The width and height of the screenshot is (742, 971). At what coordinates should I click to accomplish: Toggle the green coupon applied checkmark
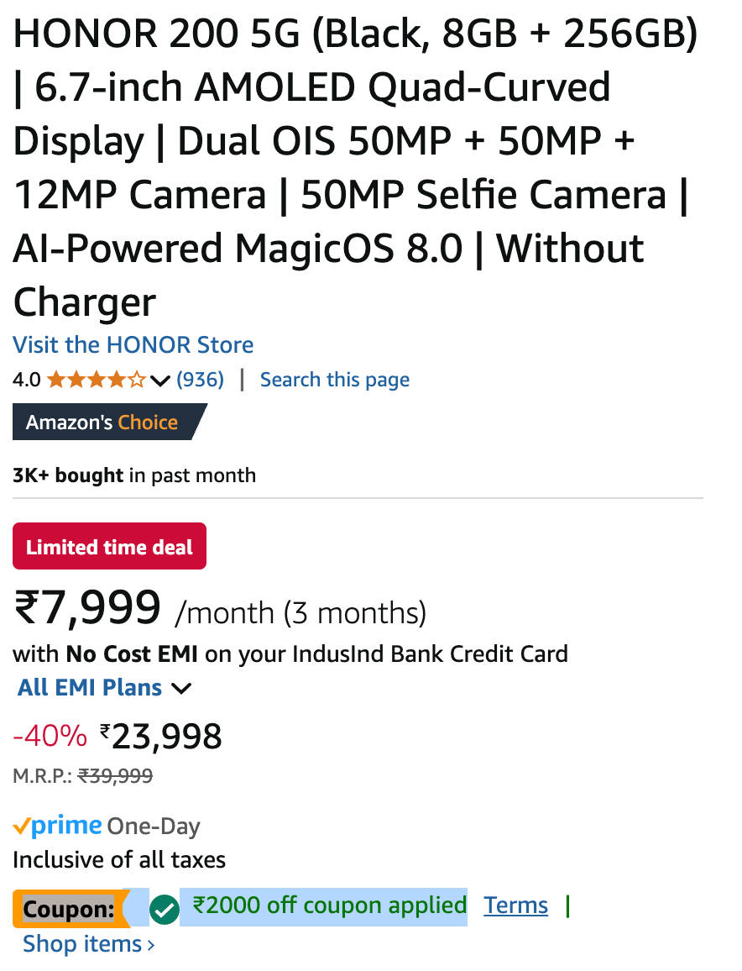[165, 909]
